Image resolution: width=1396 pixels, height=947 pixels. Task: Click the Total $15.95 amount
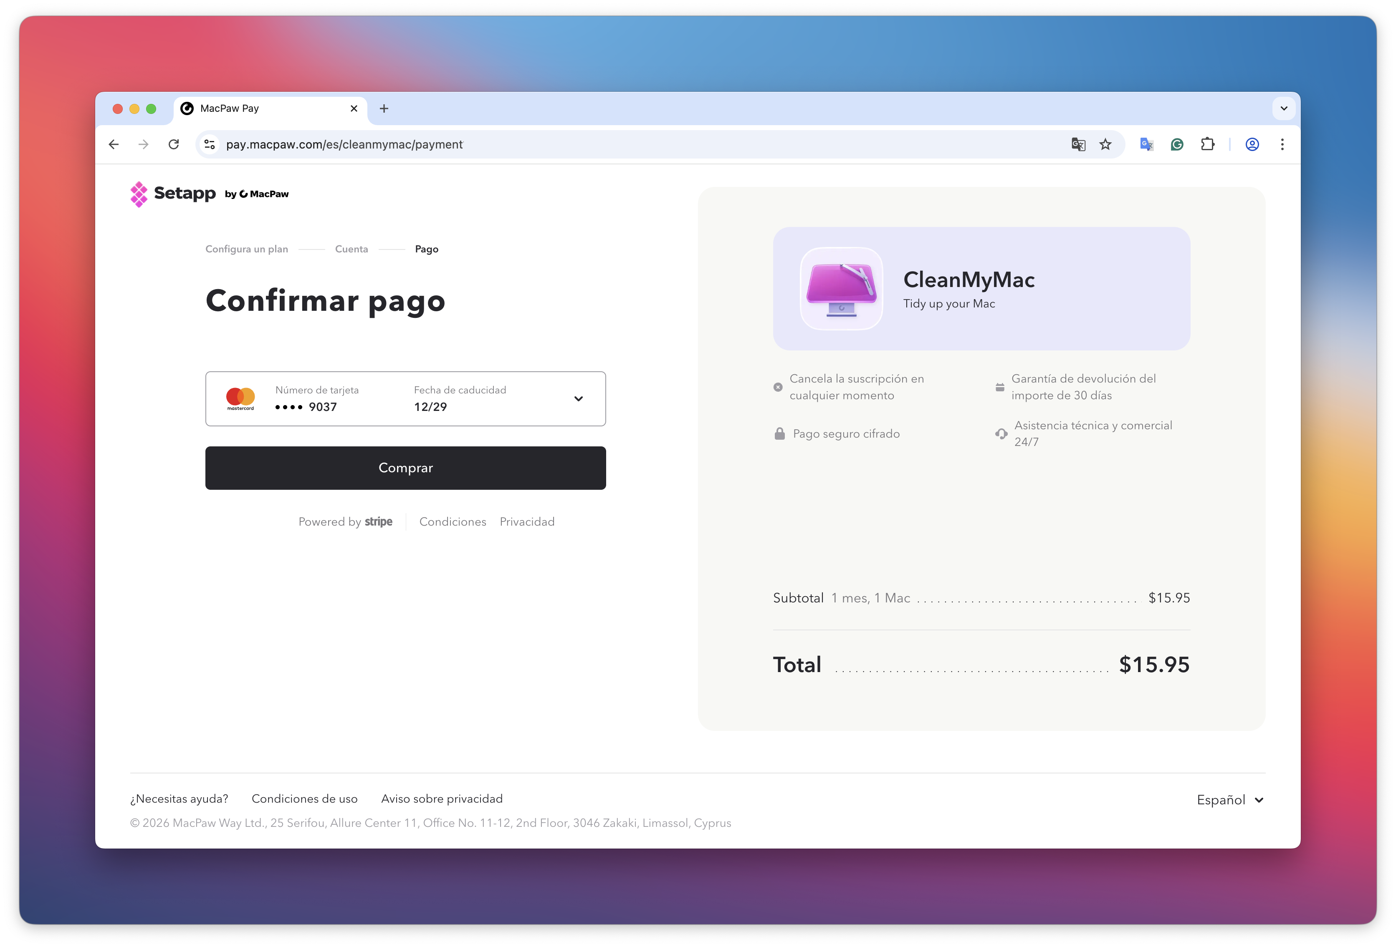tap(1154, 664)
